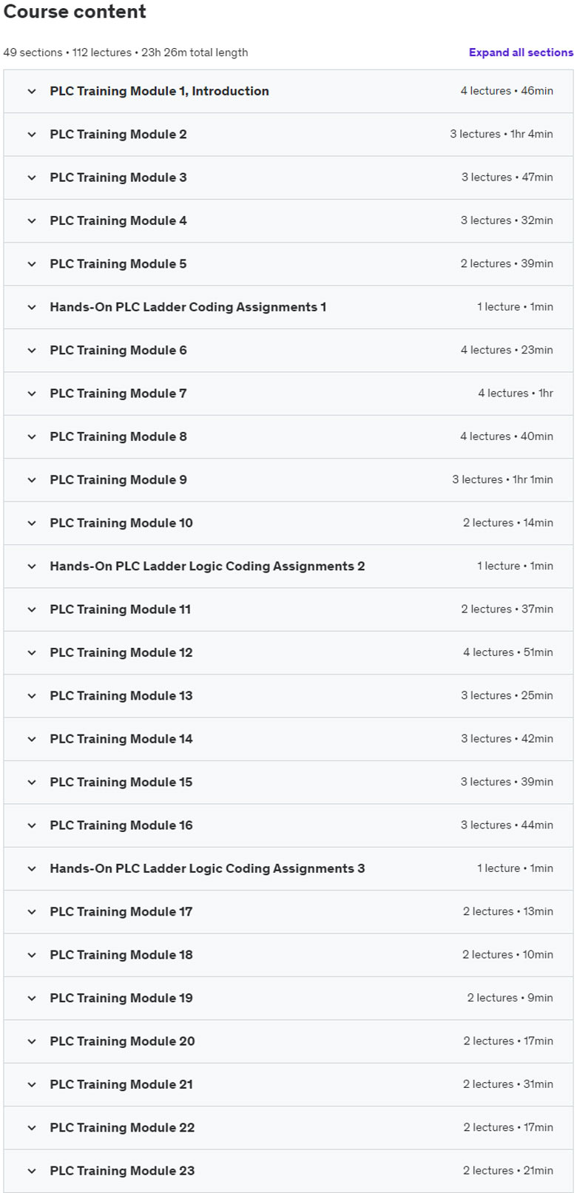Expand chevron beside PLC Training Module 23
Image resolution: width=577 pixels, height=1193 pixels.
coord(32,1171)
